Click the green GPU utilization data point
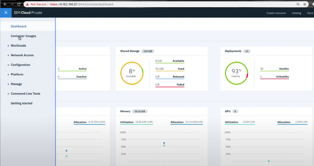The height and width of the screenshot is (166, 314). pyautogui.click(x=269, y=161)
